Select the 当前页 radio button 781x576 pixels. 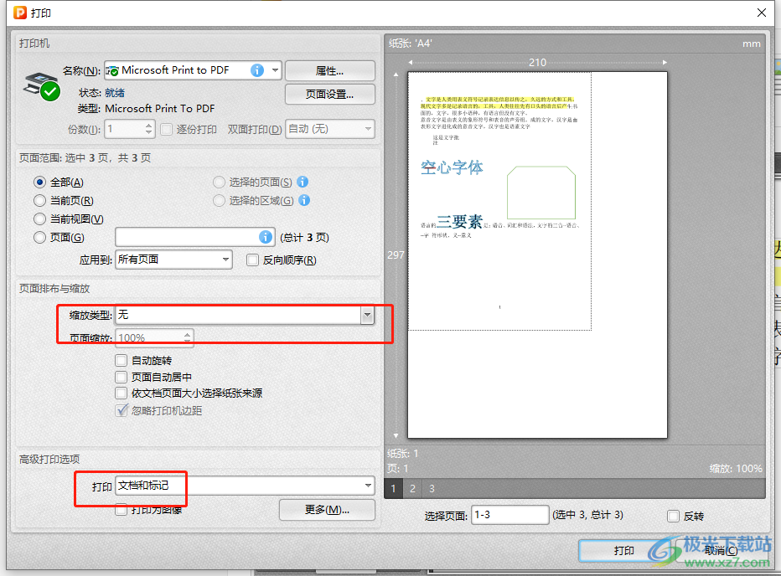click(x=40, y=201)
